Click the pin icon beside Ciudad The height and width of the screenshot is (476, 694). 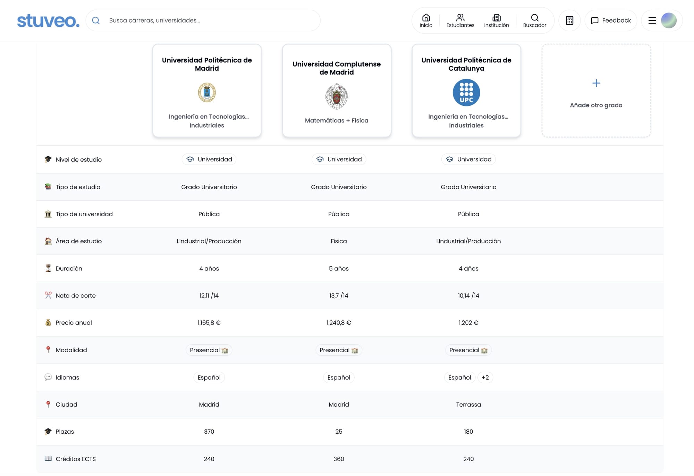(48, 404)
